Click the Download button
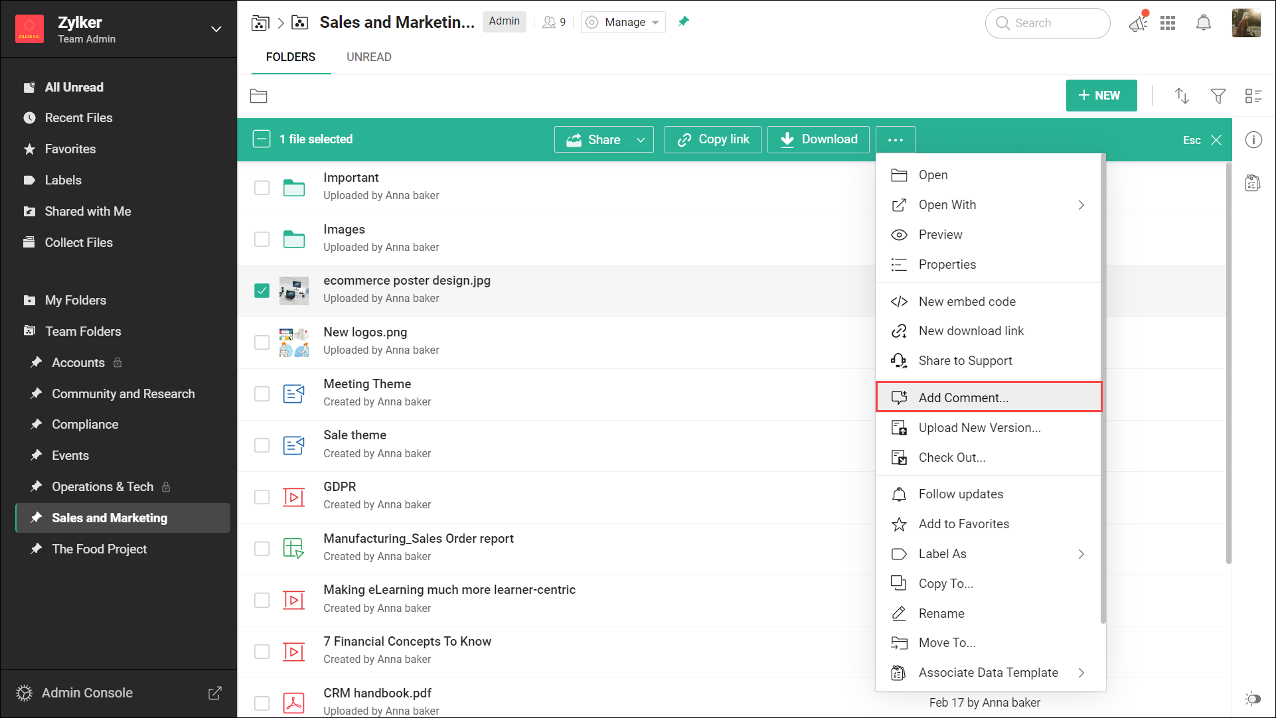The height and width of the screenshot is (718, 1276). tap(818, 139)
